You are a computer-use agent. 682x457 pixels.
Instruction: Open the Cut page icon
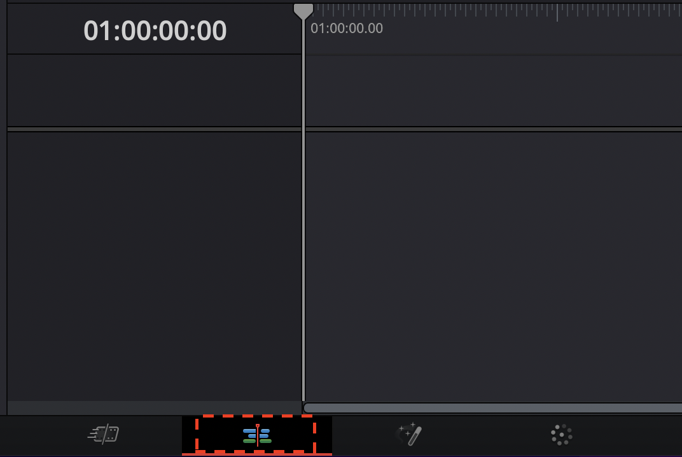point(104,434)
